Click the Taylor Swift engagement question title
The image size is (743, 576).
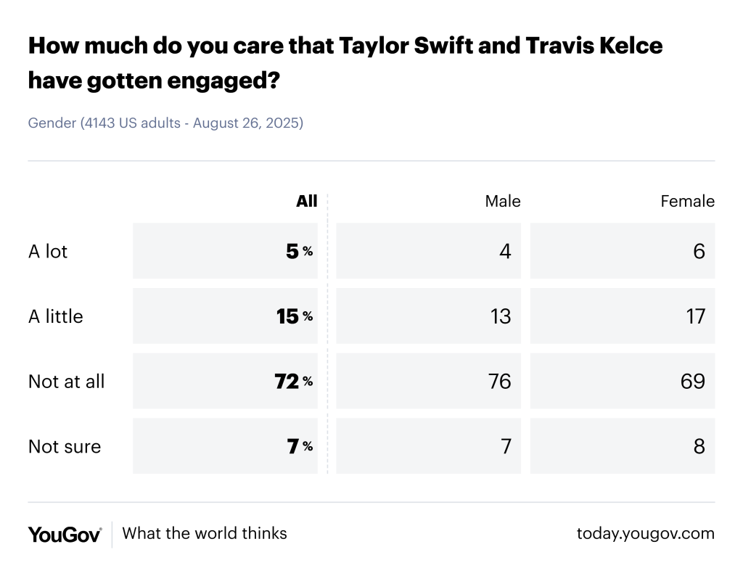tap(345, 64)
